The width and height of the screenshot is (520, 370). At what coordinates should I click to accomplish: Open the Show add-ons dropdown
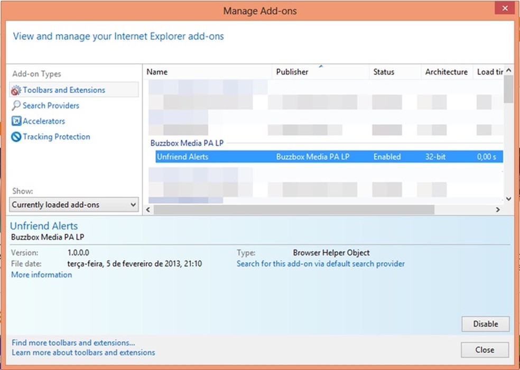tap(74, 205)
